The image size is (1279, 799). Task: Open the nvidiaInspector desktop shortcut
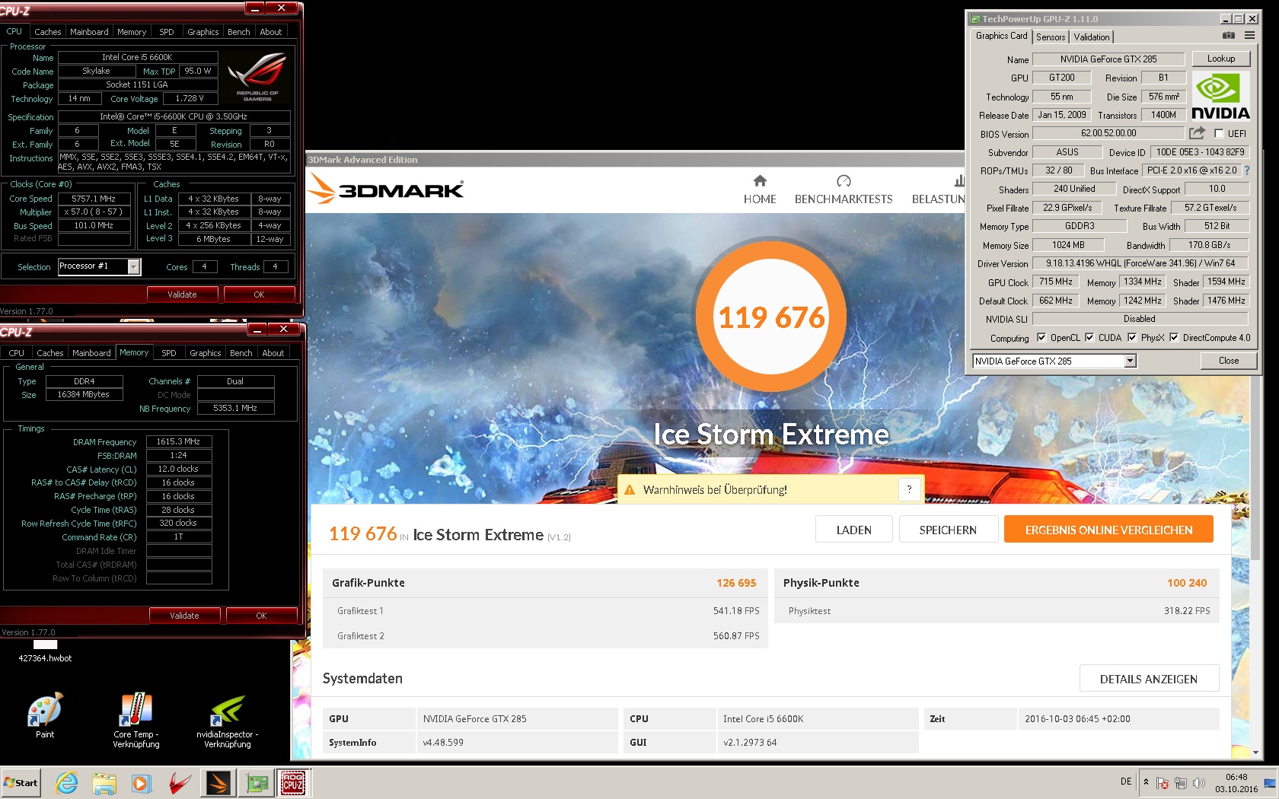tap(228, 720)
